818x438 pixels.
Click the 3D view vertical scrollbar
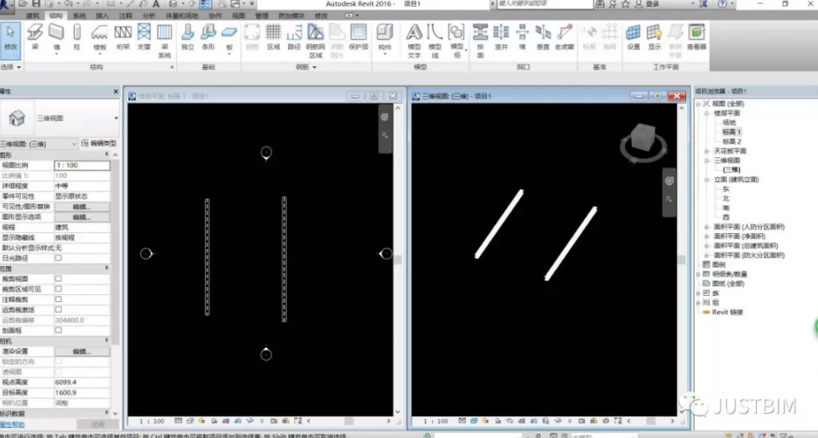pyautogui.click(x=681, y=259)
